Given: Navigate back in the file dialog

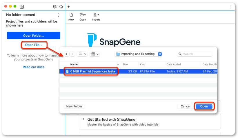Looking at the screenshot, I should pos(67,54).
